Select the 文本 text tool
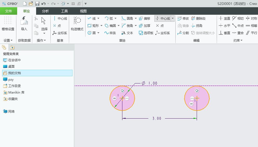Screen dimensions: 258x147 pos(127,33)
